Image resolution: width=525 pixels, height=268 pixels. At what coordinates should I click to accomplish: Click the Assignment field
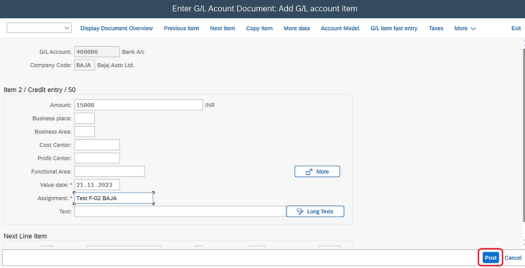click(x=114, y=198)
